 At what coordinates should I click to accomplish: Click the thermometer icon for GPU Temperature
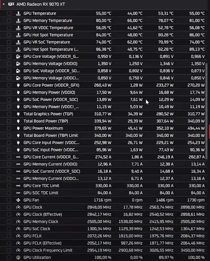(x=18, y=13)
